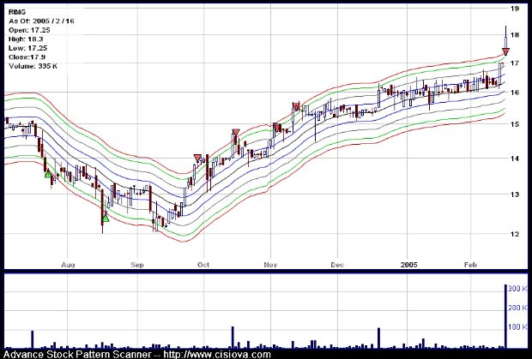The height and width of the screenshot is (359, 532).
Task: Click the green buy triangle in late July
Action: [x=48, y=174]
